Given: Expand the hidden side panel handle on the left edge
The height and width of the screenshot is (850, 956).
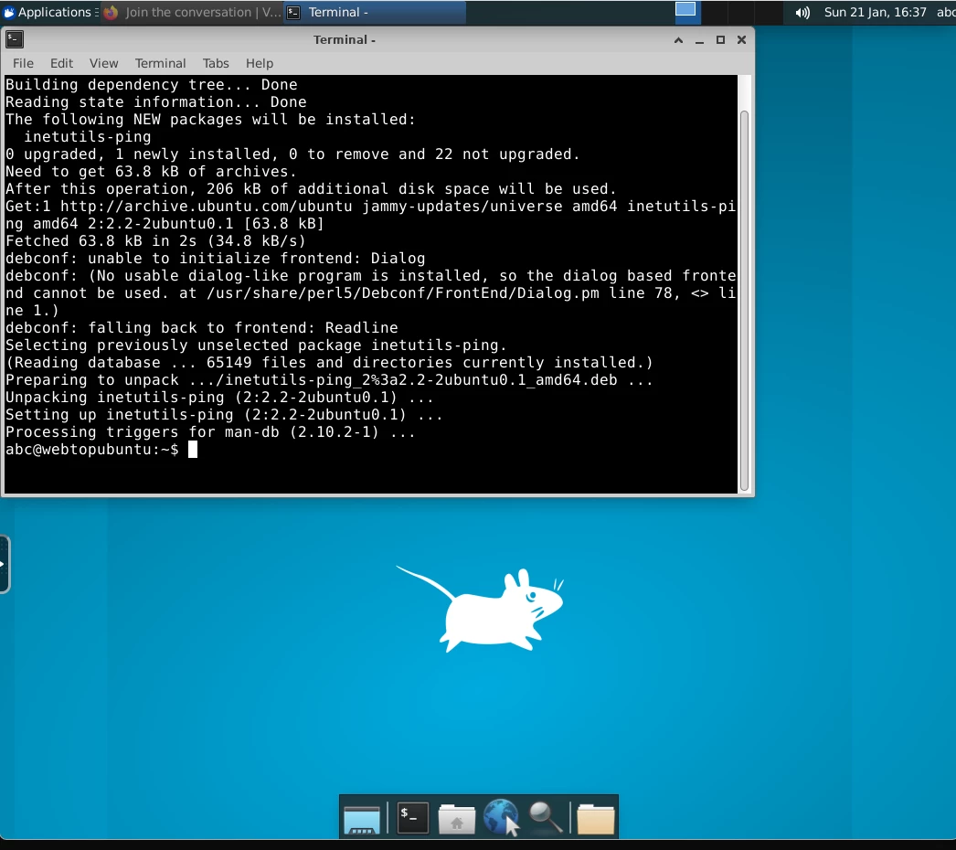Looking at the screenshot, I should (x=5, y=564).
